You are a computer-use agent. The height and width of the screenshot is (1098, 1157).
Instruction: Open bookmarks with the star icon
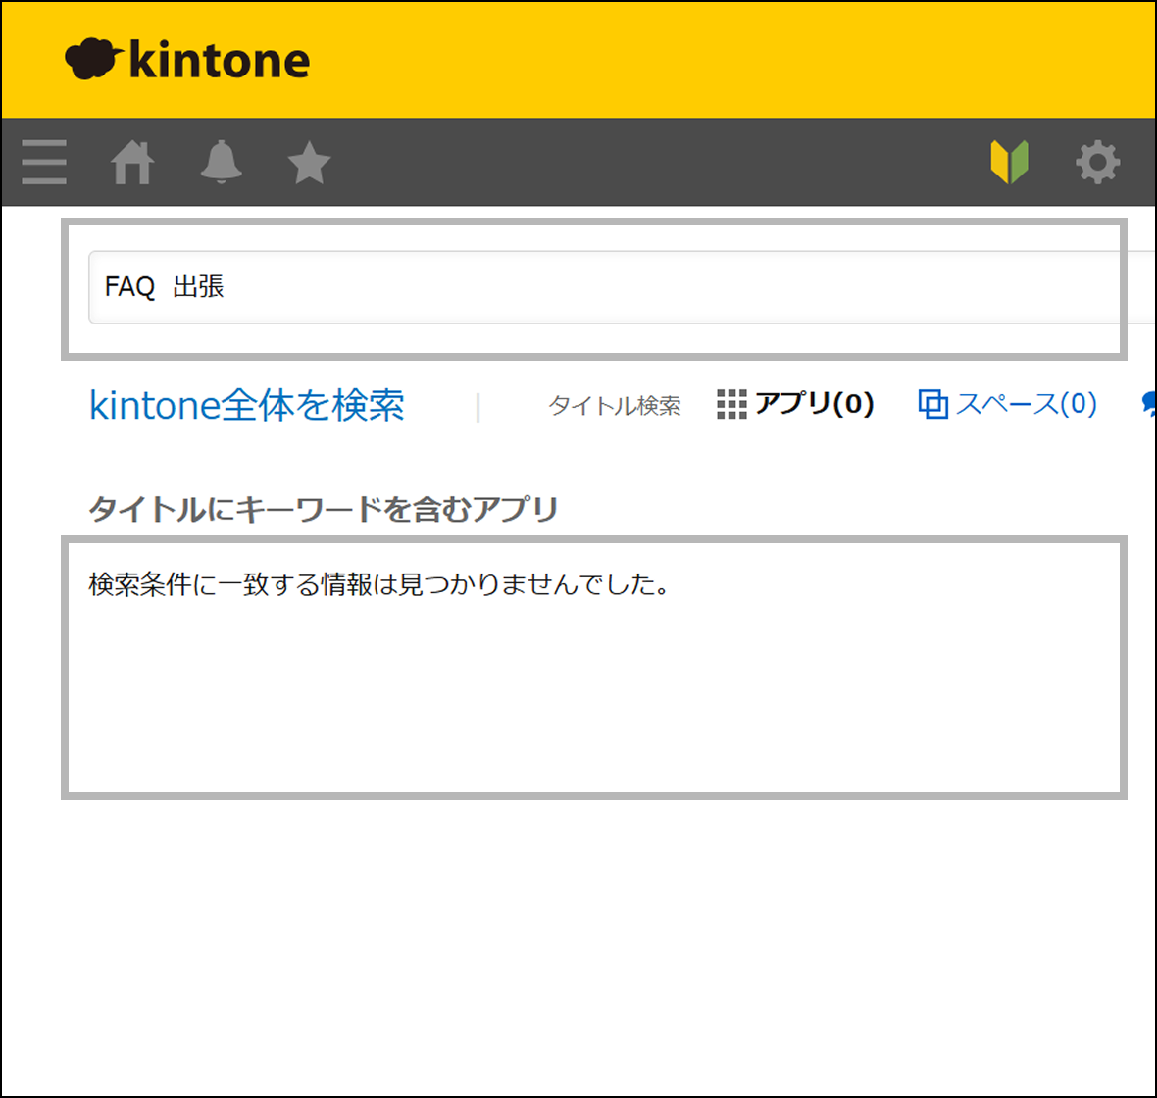309,162
